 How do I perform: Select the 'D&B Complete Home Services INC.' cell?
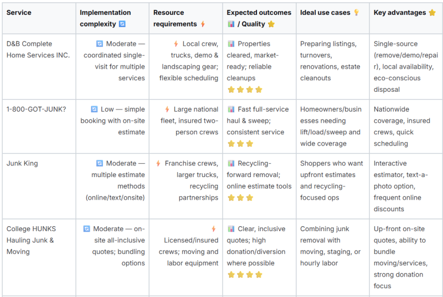point(39,66)
